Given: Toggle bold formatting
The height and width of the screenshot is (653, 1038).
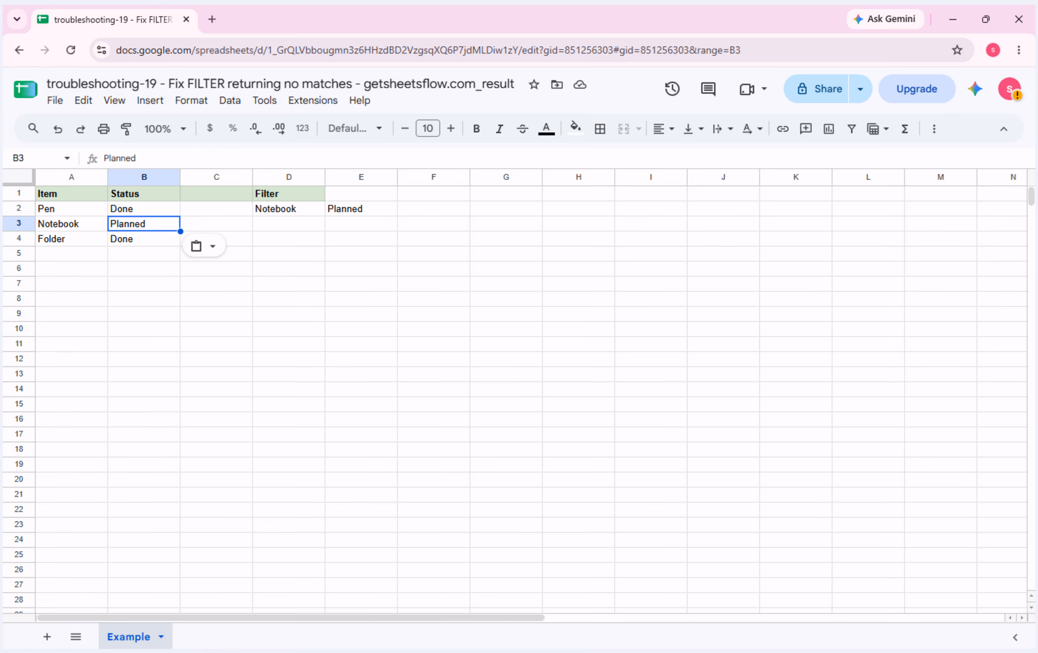Looking at the screenshot, I should pos(476,129).
